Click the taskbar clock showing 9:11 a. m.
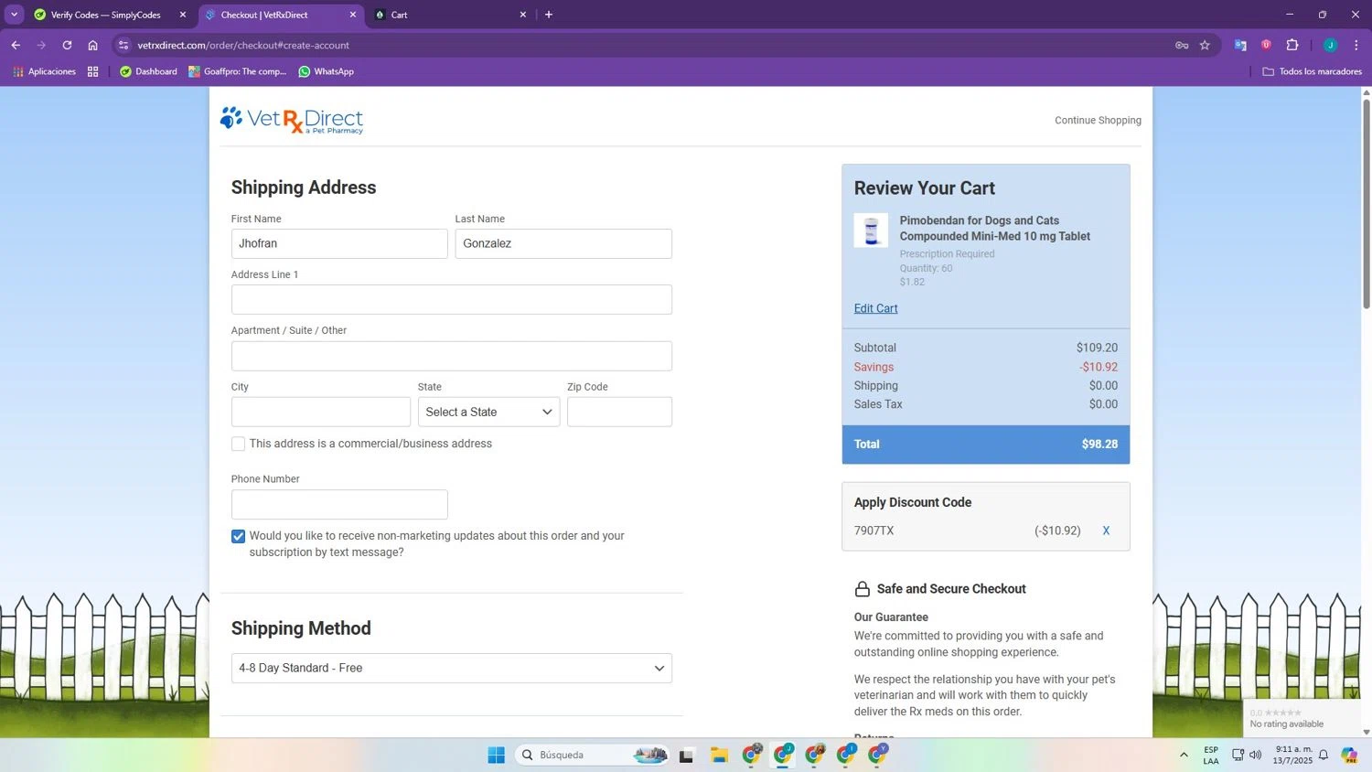The height and width of the screenshot is (772, 1372). 1293,755
